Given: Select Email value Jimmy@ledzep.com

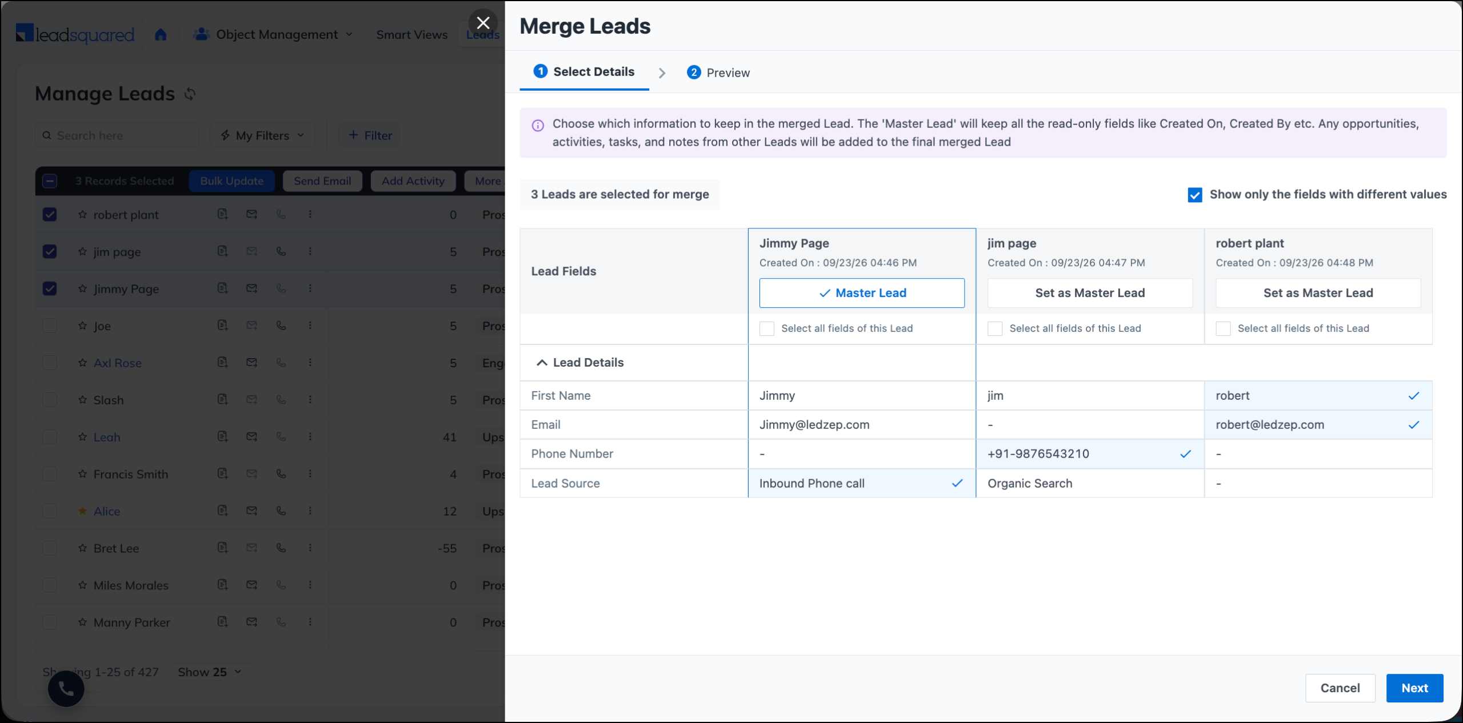Looking at the screenshot, I should (862, 425).
